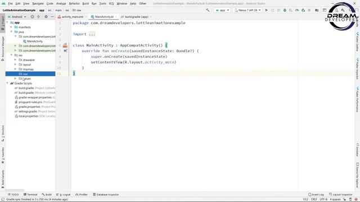
Task: Expand the drawable folder
Action: coord(16,59)
